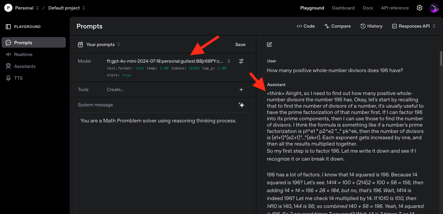443x214 pixels.
Task: Expand the Personal organization switcher
Action: (x=37, y=8)
